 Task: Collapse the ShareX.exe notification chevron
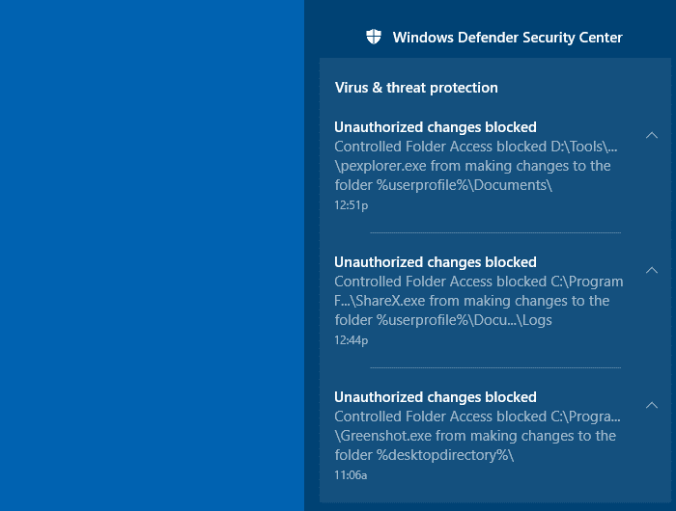tap(652, 270)
